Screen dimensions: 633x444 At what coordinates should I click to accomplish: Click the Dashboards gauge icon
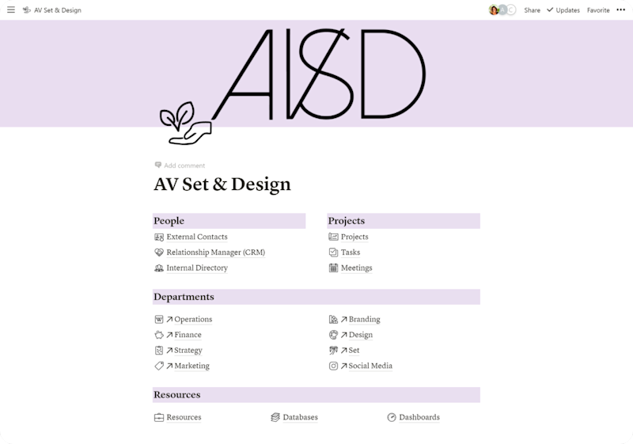coord(392,417)
